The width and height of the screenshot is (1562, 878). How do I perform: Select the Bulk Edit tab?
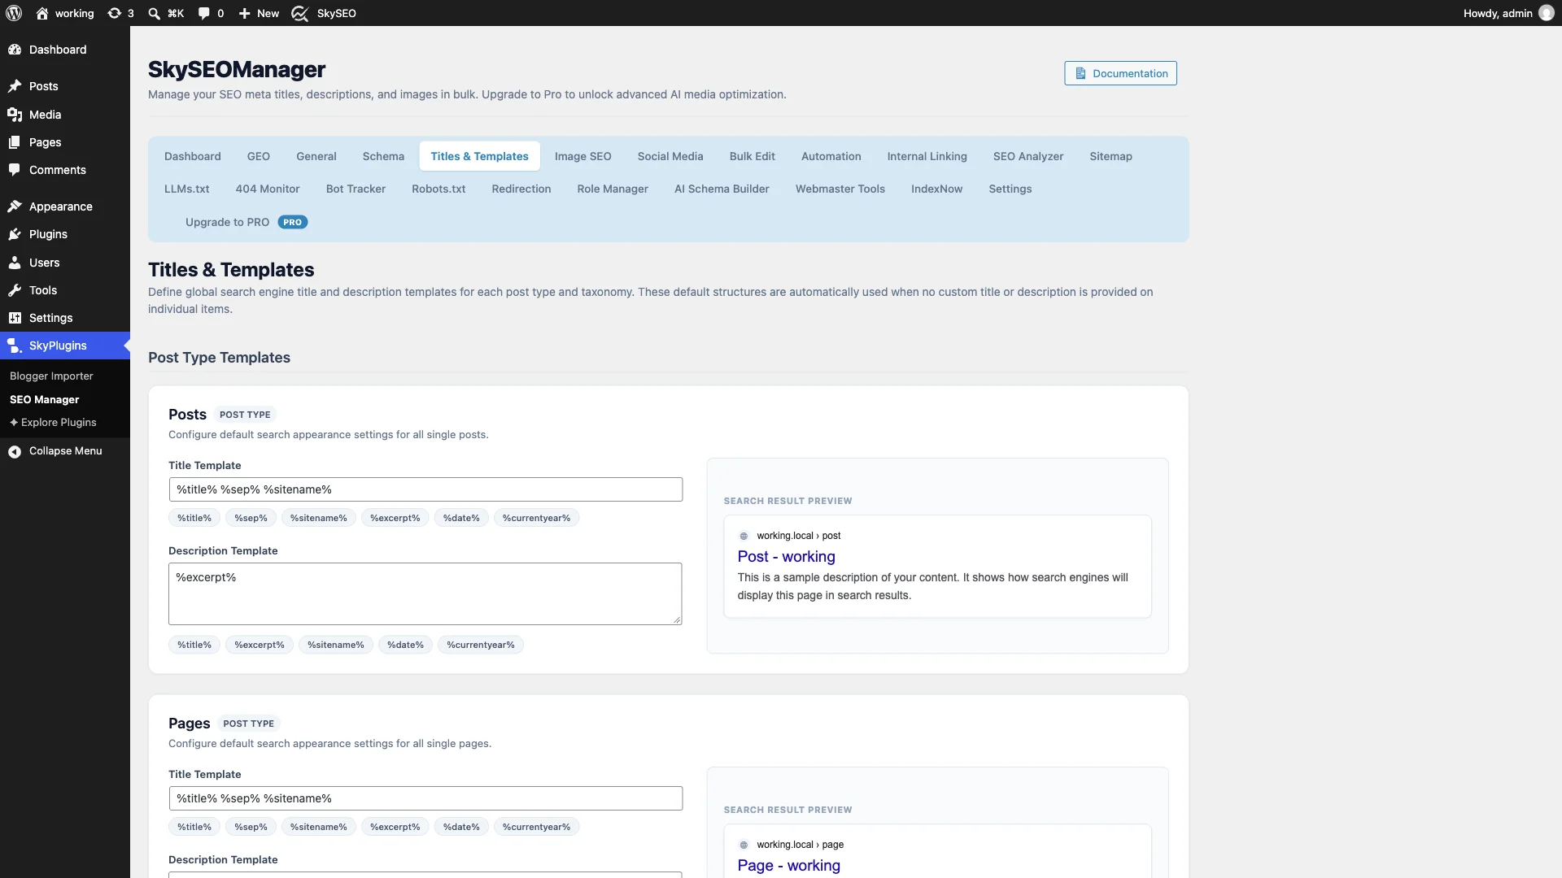click(752, 156)
